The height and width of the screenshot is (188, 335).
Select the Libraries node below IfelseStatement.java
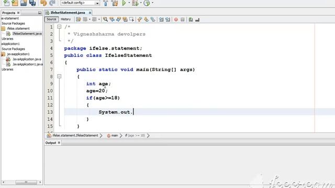(x=7, y=39)
